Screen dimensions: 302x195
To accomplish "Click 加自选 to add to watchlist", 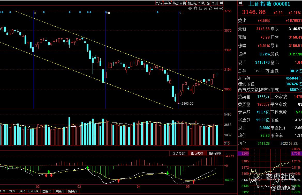I will 192,3.
